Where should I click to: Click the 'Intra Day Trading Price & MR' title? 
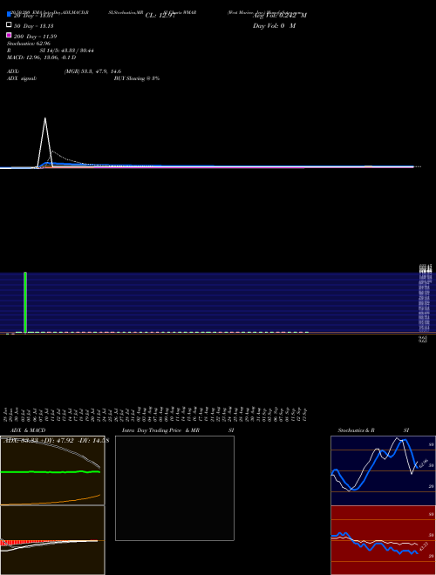pyautogui.click(x=160, y=430)
